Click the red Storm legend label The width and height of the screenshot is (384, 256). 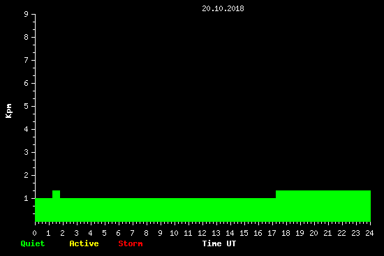[131, 243]
